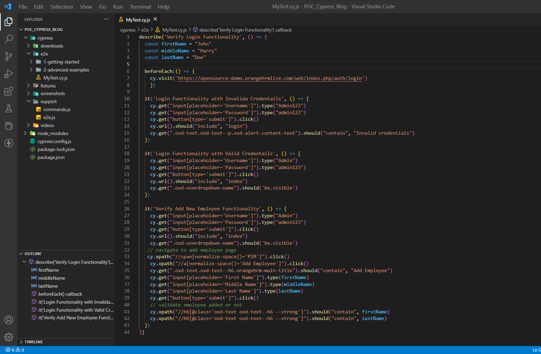Viewport: 541px width, 354px height.
Task: Expand the videos folder
Action: point(28,125)
